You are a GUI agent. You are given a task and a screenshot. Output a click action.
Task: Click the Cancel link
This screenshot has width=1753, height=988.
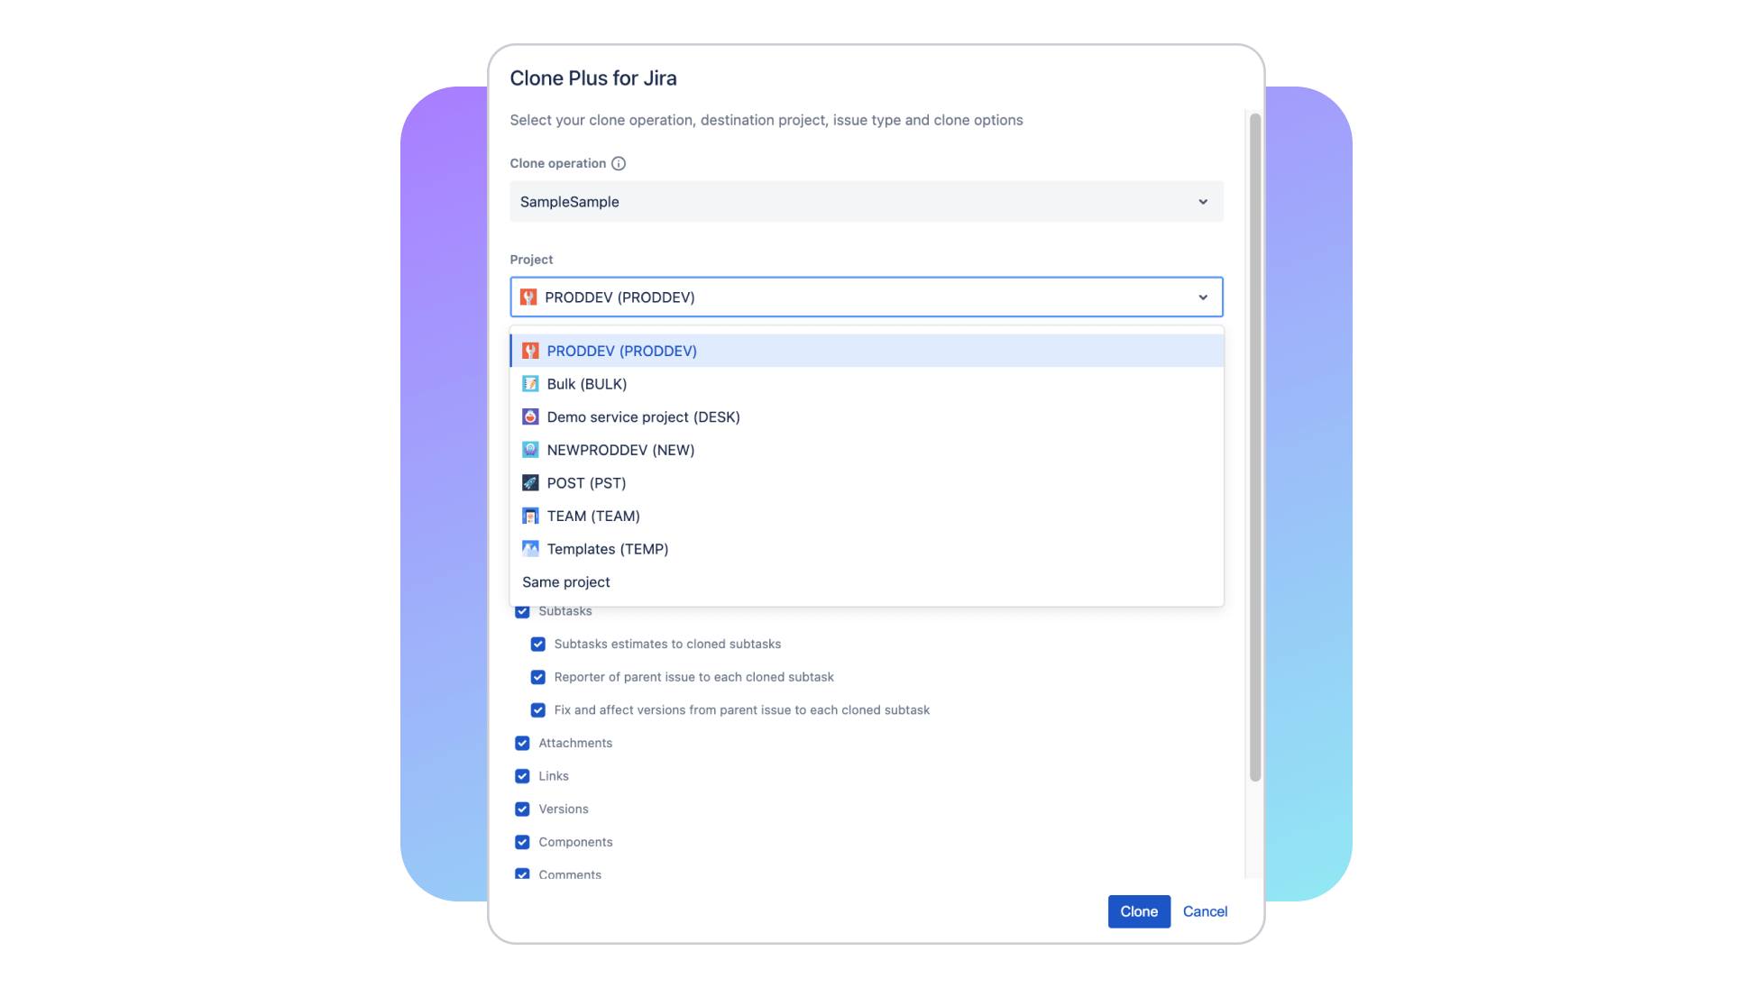(x=1205, y=911)
